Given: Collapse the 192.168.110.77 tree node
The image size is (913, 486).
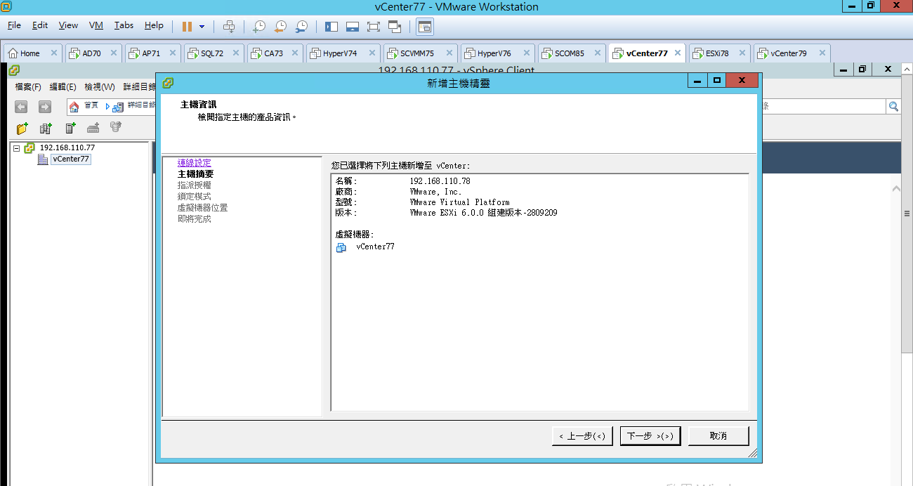Looking at the screenshot, I should [x=17, y=148].
